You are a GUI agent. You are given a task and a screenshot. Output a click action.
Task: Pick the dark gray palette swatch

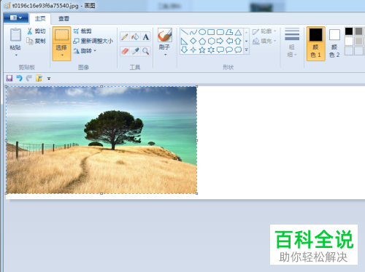coord(358,31)
